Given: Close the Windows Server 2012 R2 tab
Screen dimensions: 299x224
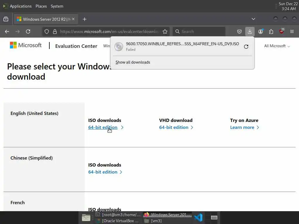Looking at the screenshot, I should tap(73, 19).
